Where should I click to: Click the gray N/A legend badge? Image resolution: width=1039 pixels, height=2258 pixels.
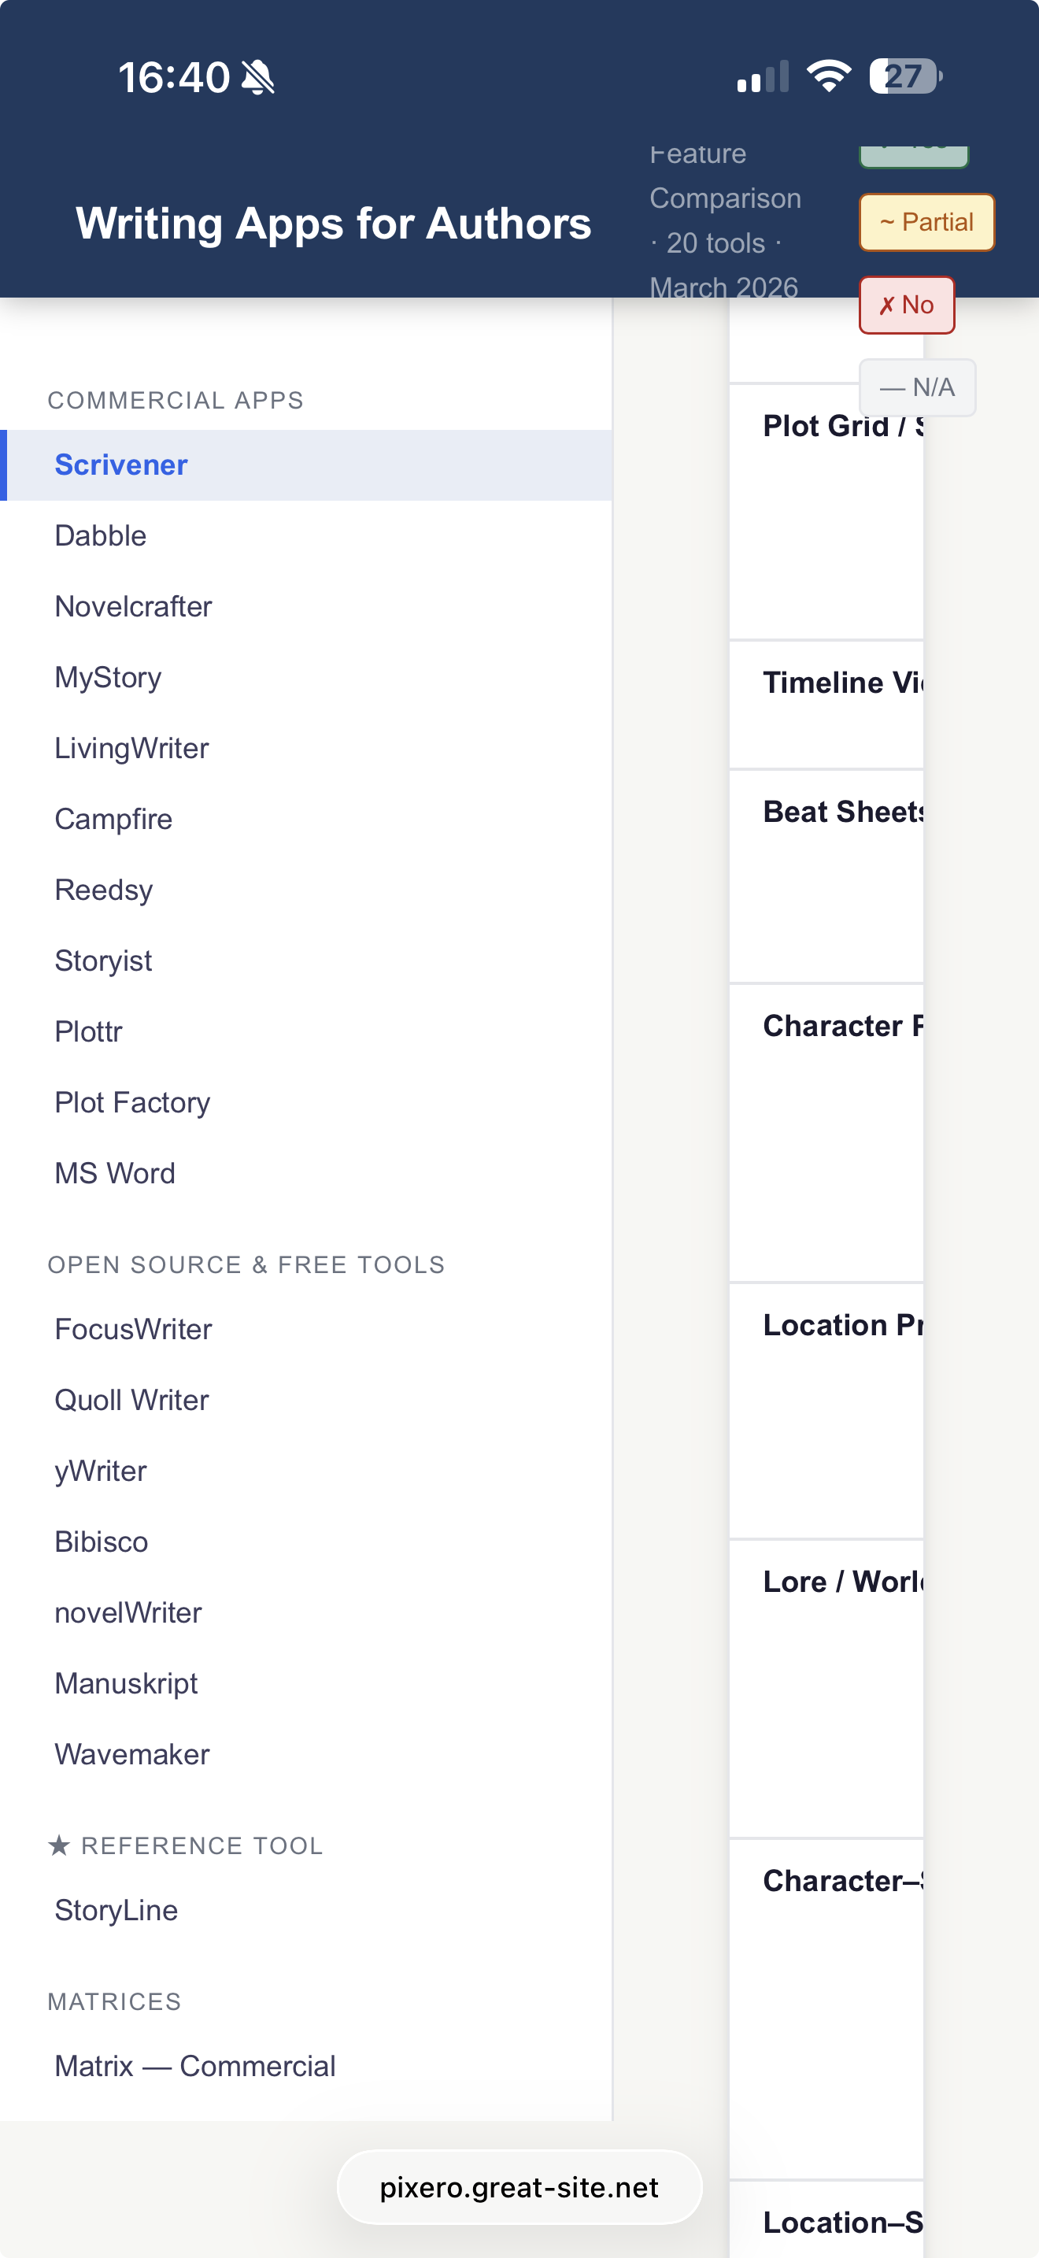coord(916,387)
